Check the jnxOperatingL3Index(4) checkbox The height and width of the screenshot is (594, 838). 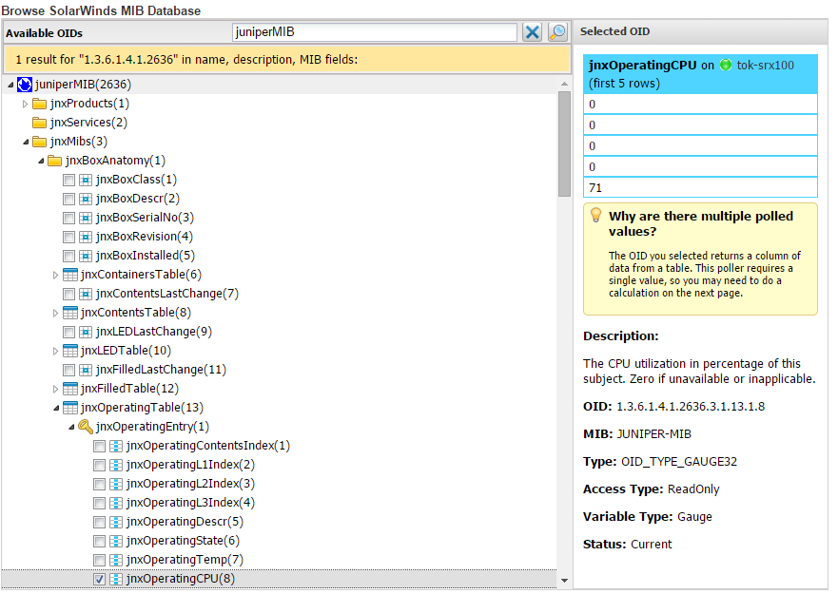coord(99,503)
